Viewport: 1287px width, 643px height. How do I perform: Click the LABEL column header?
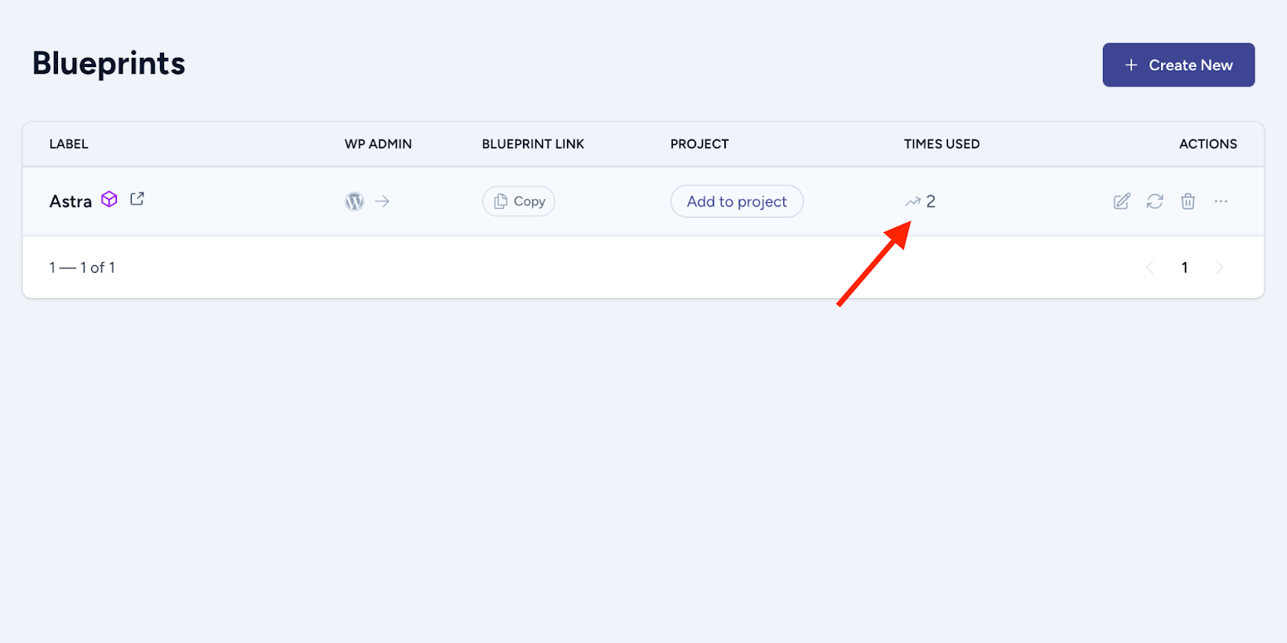tap(69, 144)
